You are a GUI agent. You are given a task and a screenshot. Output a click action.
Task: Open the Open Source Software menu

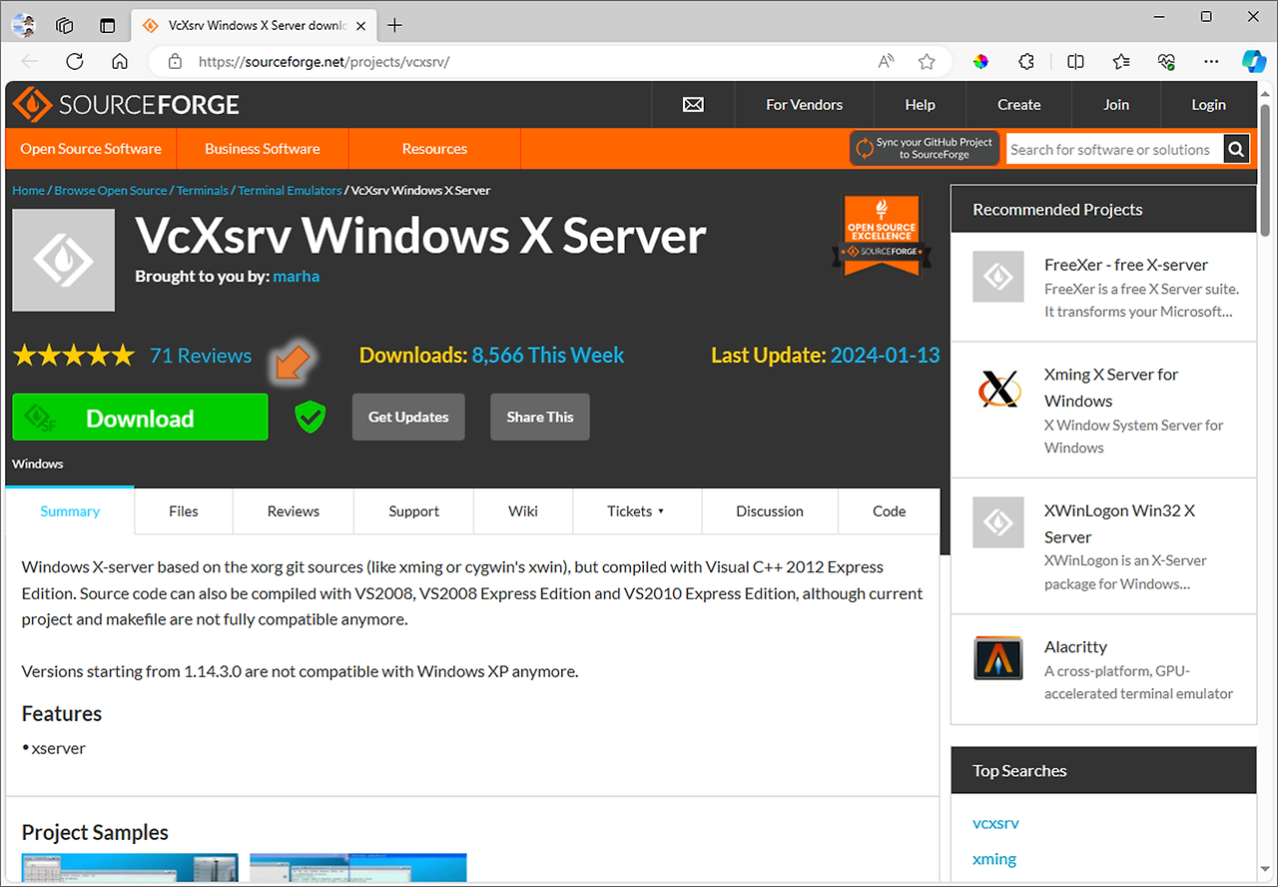91,148
